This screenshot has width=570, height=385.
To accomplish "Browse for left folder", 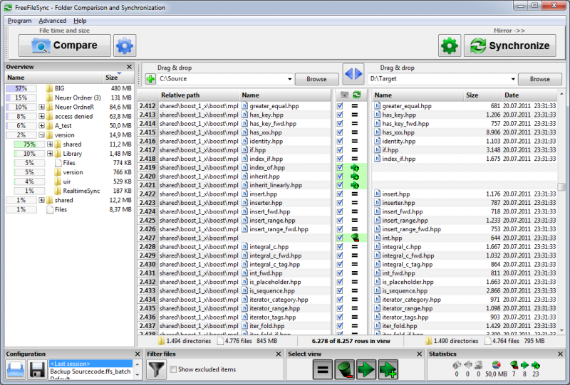I will tap(316, 79).
